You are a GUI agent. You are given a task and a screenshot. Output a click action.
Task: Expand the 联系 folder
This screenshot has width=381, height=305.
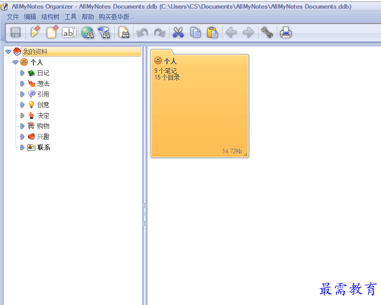22,147
